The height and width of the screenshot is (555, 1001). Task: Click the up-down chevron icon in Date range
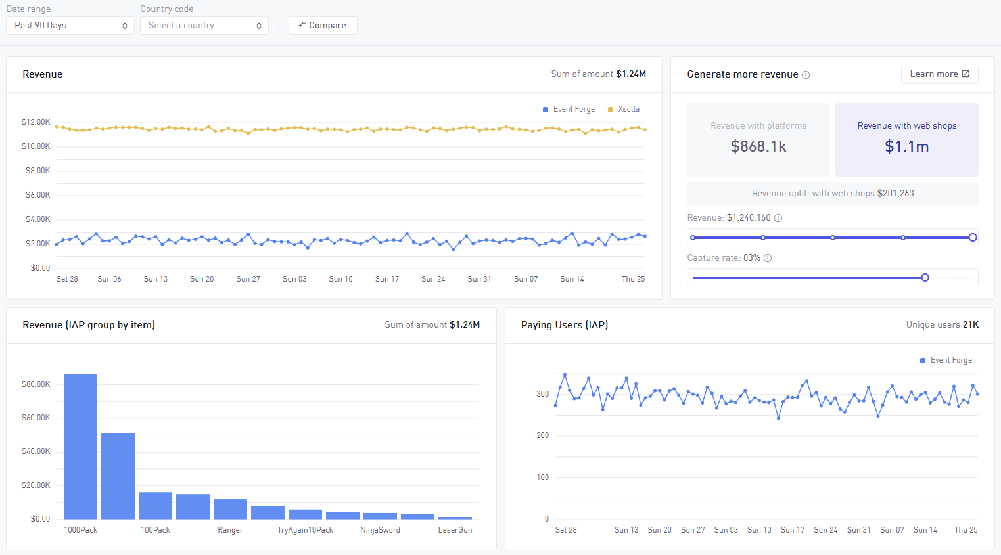tap(125, 26)
